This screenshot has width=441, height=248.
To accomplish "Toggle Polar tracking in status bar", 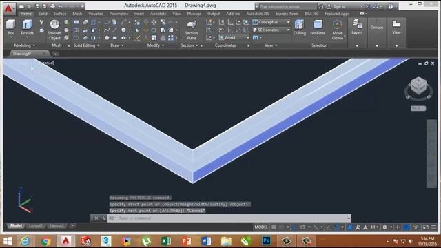I will pyautogui.click(x=302, y=227).
